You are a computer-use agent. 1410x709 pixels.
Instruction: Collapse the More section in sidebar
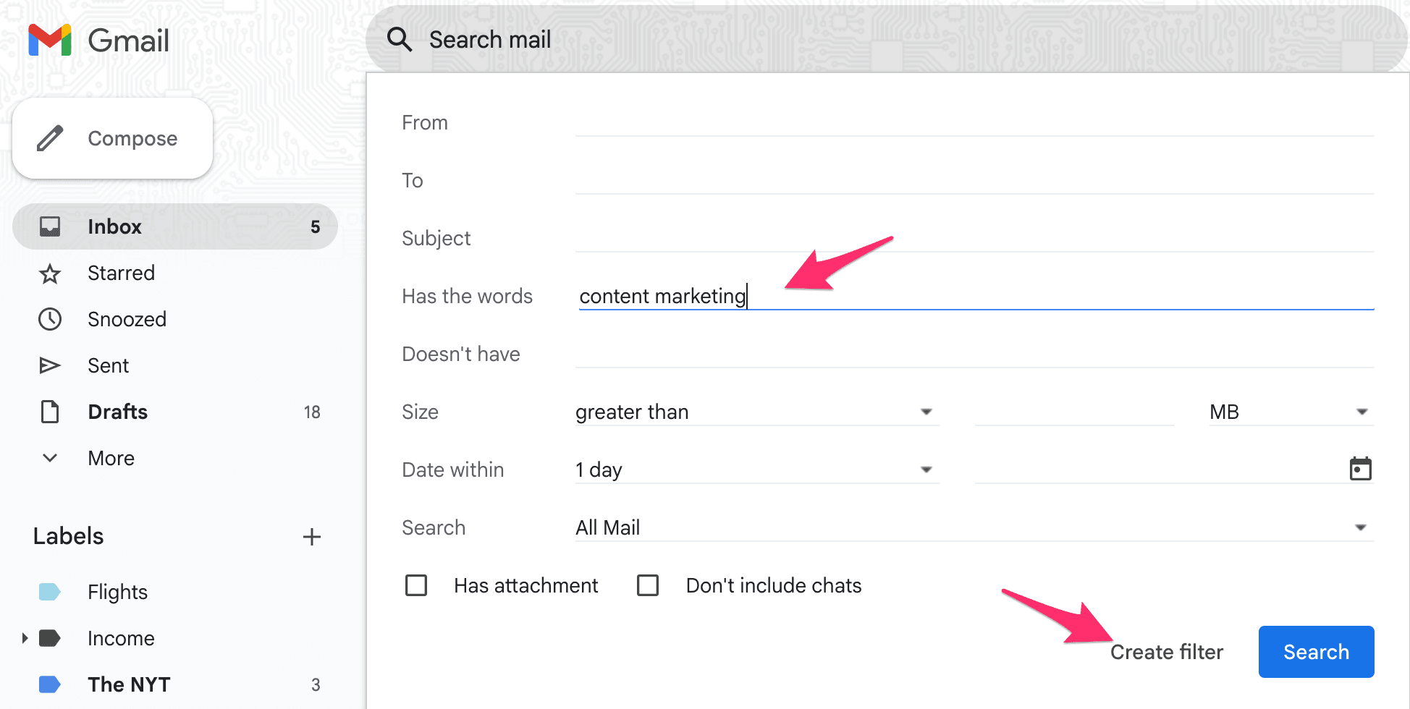(x=49, y=457)
